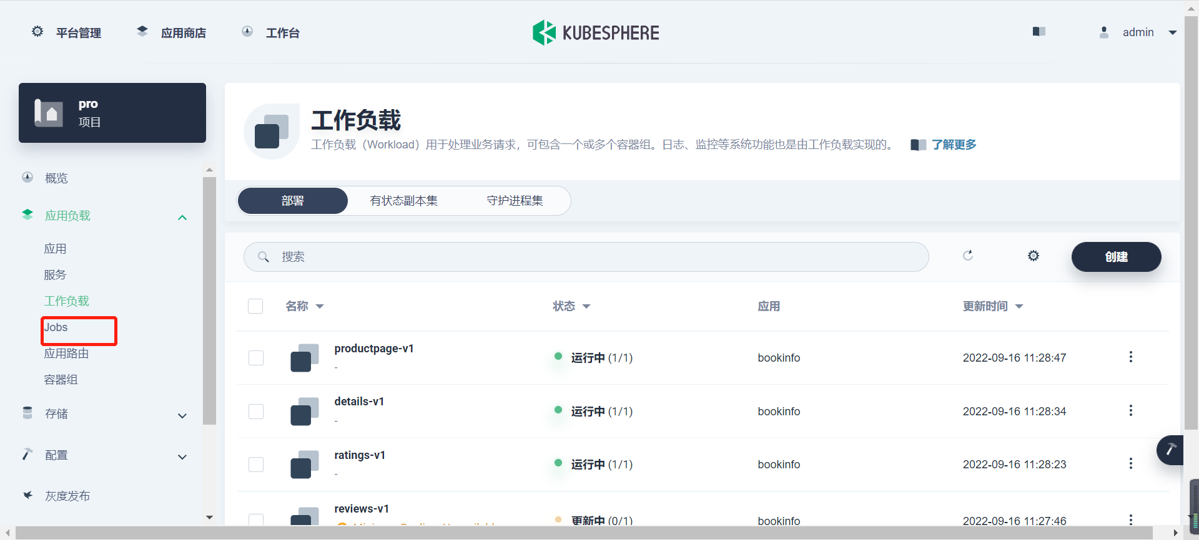Screen dimensions: 1199x540
Task: Click the Grayscale Release sidebar icon
Action: click(27, 495)
